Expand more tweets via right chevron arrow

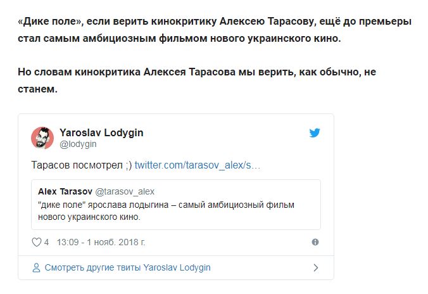point(316,267)
